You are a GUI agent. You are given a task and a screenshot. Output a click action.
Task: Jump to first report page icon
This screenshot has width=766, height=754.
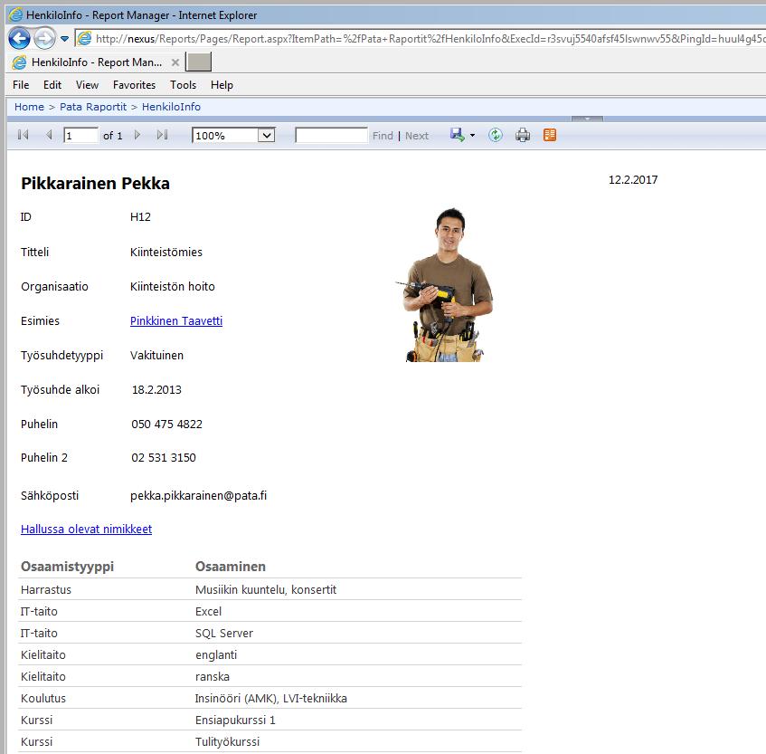23,135
